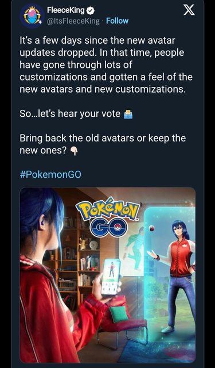Click the green cushion on the chair

(x=118, y=314)
